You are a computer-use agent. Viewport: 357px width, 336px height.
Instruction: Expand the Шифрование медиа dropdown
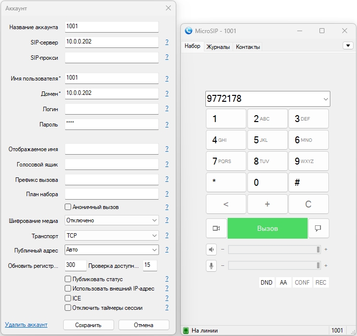(x=112, y=220)
